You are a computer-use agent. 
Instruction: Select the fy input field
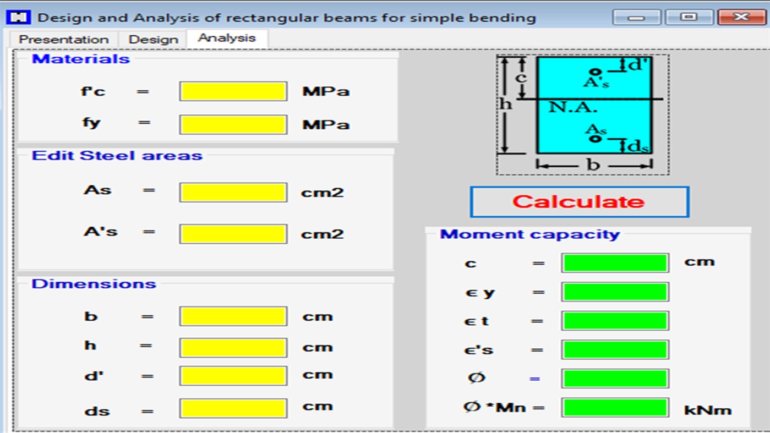point(232,124)
